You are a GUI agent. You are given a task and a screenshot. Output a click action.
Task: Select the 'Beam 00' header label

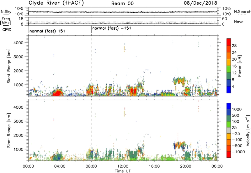pos(122,3)
